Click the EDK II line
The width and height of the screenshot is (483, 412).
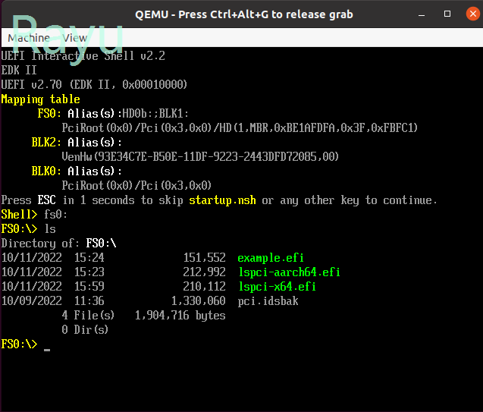(x=19, y=71)
